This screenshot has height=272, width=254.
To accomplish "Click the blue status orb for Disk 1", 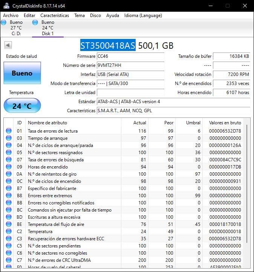I will coord(35,22).
